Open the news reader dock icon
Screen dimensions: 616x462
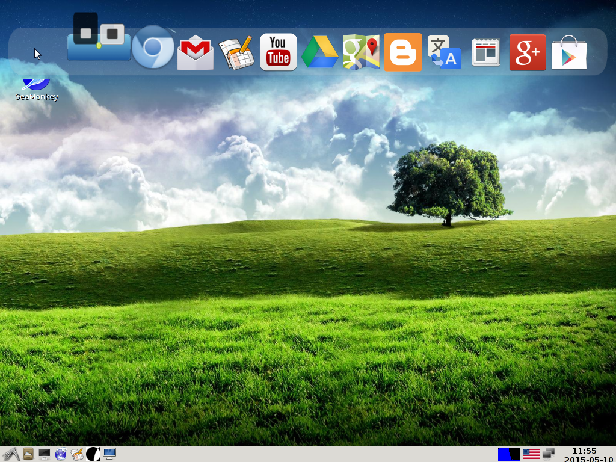click(x=485, y=52)
